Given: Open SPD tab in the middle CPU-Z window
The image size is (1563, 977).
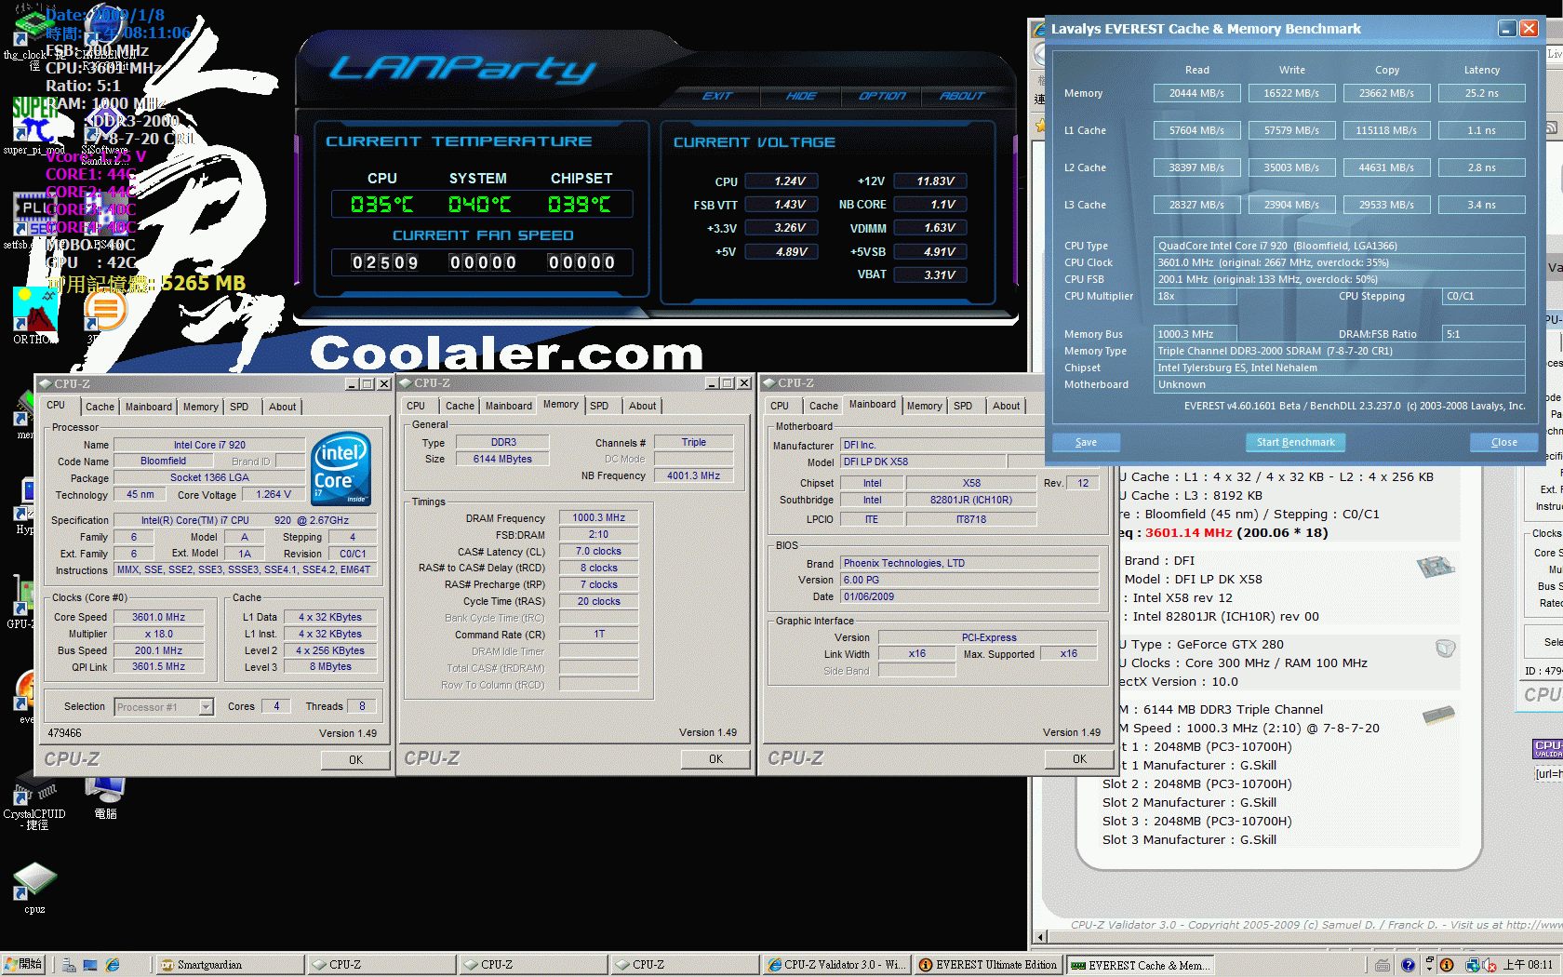Looking at the screenshot, I should pyautogui.click(x=599, y=406).
